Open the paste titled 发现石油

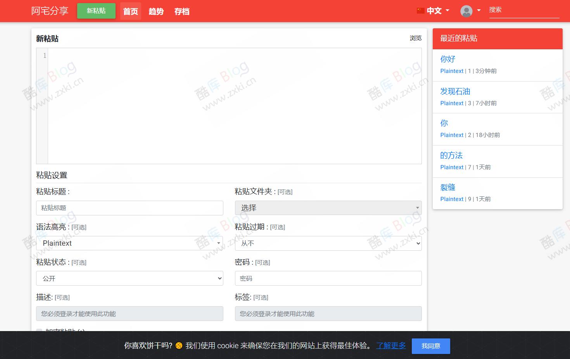click(455, 92)
